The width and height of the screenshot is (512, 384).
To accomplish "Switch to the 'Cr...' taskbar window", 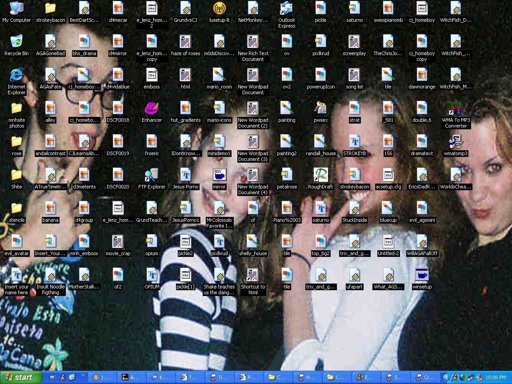I will coord(425,377).
